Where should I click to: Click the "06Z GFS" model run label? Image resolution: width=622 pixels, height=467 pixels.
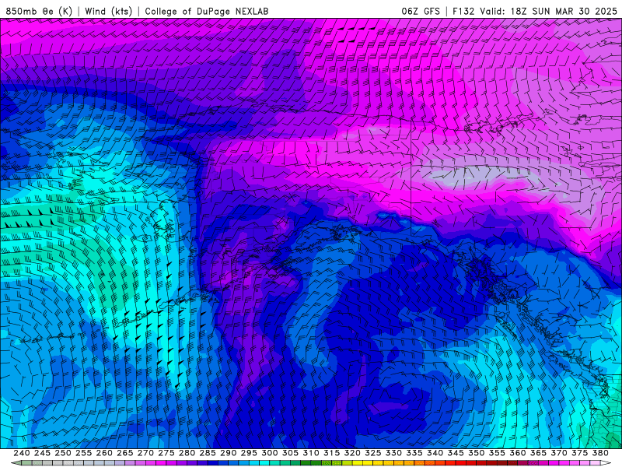tap(421, 11)
